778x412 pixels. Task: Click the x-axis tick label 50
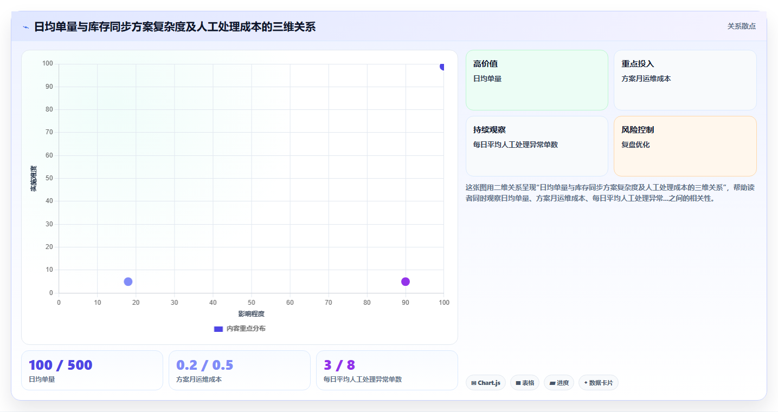(x=252, y=303)
